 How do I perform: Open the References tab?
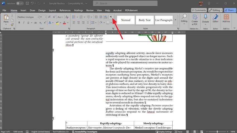65,10
